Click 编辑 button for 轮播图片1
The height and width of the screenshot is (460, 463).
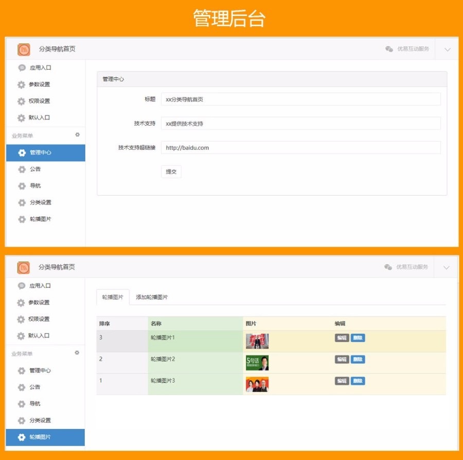point(342,337)
